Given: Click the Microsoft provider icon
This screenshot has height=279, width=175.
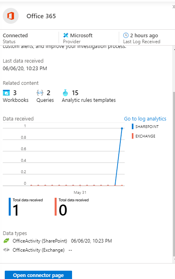Looking at the screenshot, I should (66, 35).
